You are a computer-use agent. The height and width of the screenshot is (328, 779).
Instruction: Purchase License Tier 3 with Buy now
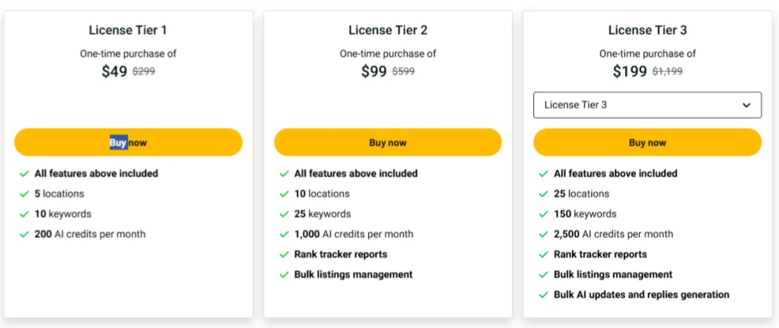(x=647, y=143)
